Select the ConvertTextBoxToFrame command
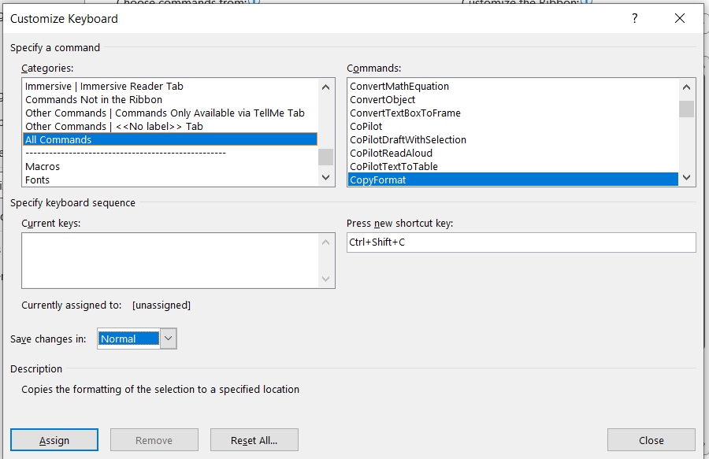 [x=405, y=113]
